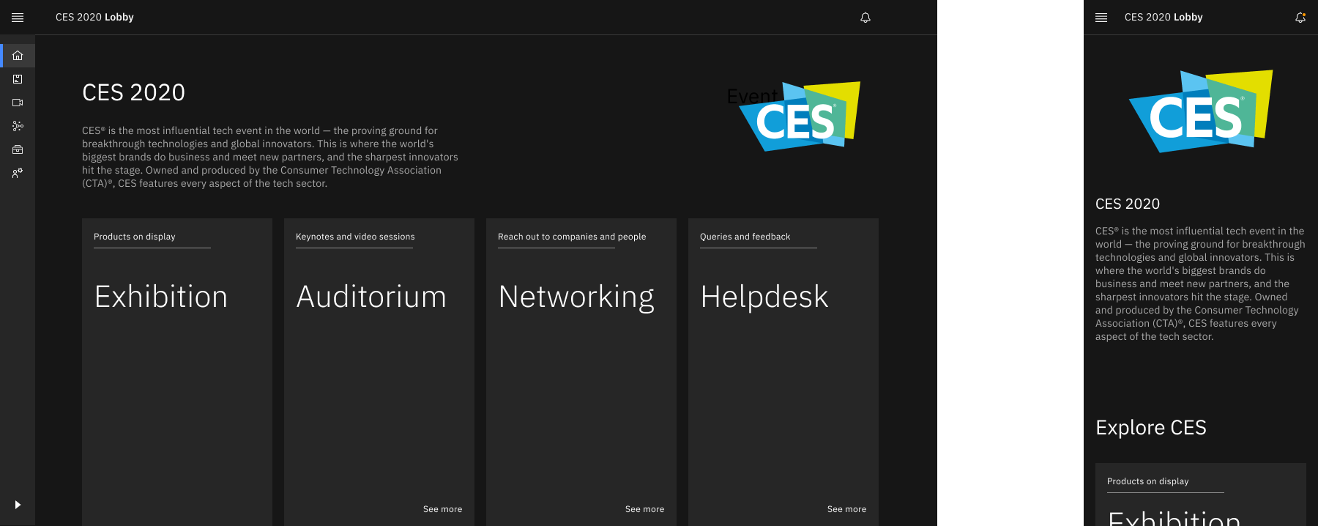1318x526 pixels.
Task: Click 'Reach out to companies and people' label
Action: [572, 237]
